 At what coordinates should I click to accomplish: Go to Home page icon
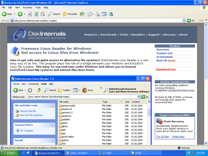click(x=43, y=14)
